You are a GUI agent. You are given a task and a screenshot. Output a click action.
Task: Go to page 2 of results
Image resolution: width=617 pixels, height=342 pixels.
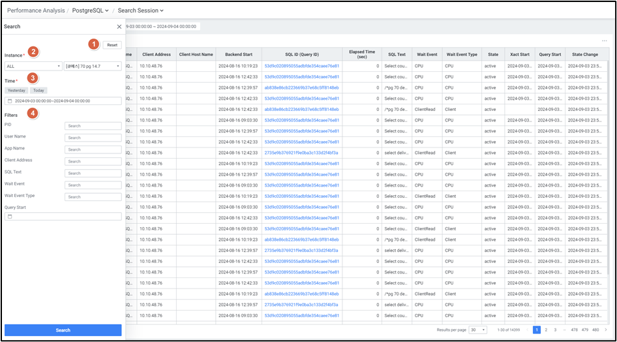546,330
